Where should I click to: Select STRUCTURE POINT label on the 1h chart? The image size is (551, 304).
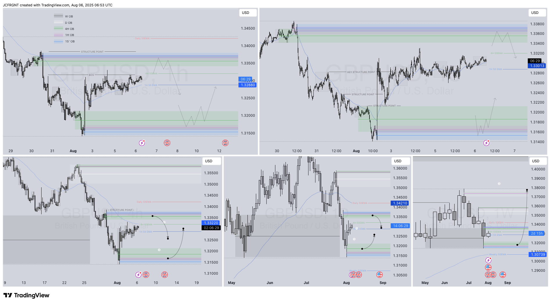92,52
